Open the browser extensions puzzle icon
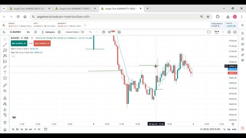This screenshot has height=138, width=246. tap(218, 17)
